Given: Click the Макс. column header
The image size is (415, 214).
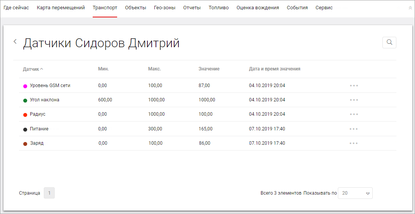Looking at the screenshot, I should coord(155,69).
